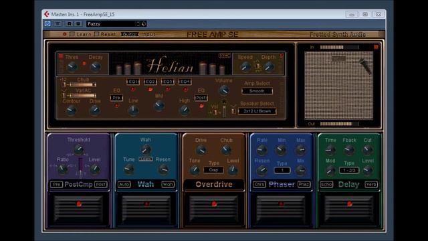Click the PostCmp Threshold knob
Image resolution: width=428 pixels, height=241 pixels.
[79, 149]
